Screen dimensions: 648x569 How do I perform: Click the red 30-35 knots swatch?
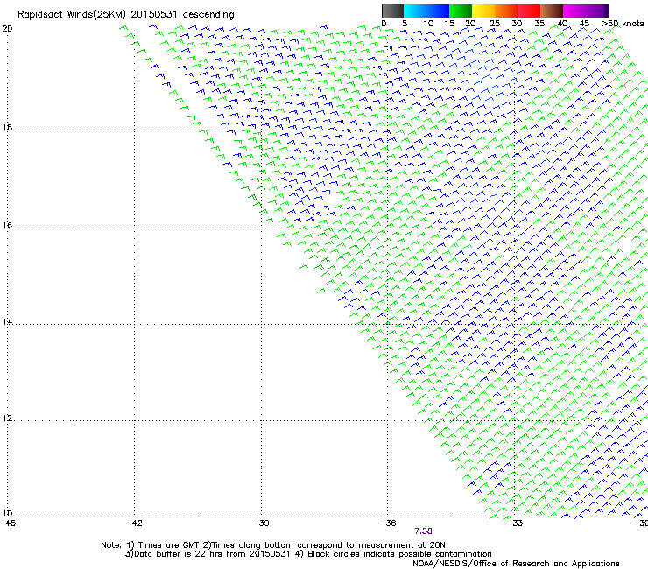[x=529, y=11]
